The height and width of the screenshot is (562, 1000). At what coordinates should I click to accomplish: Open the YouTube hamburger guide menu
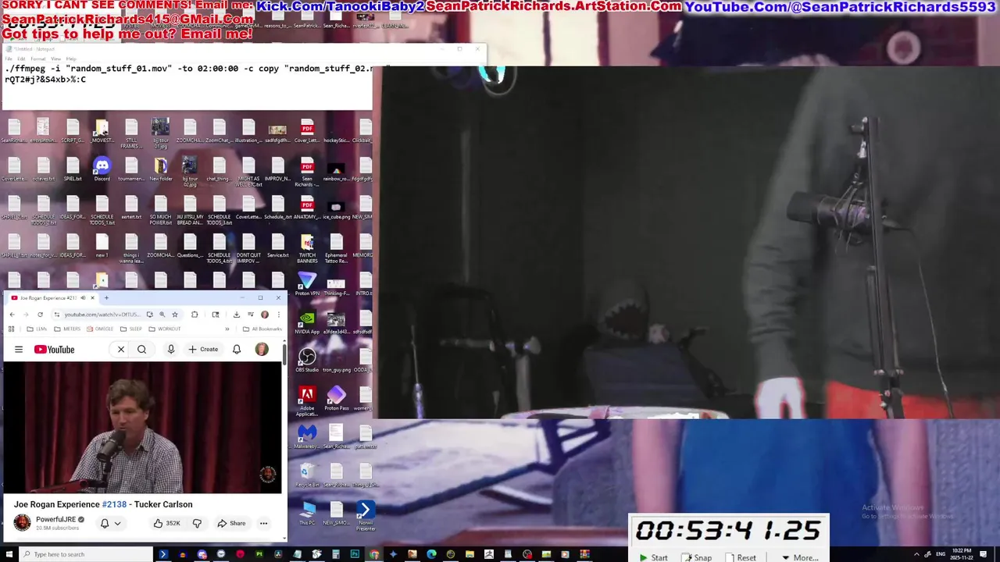point(19,349)
